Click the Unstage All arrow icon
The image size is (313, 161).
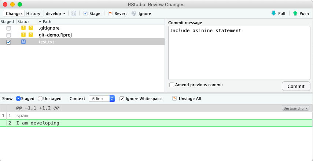click(x=174, y=99)
